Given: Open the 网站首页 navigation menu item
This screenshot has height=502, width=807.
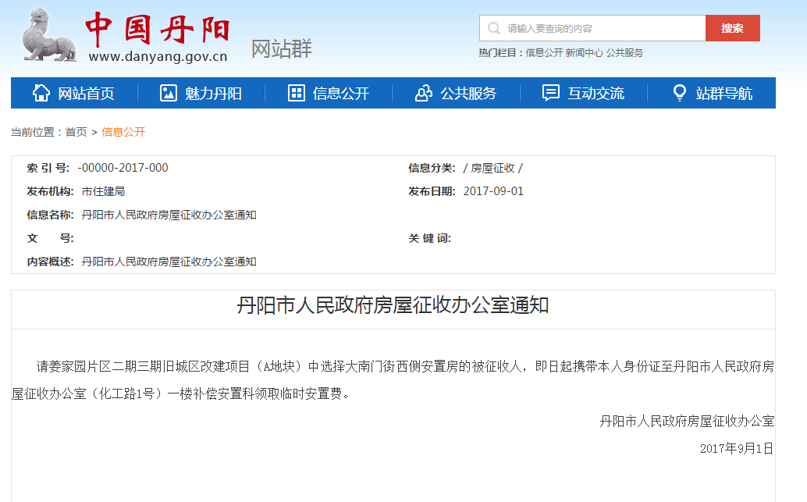Looking at the screenshot, I should pyautogui.click(x=86, y=94).
